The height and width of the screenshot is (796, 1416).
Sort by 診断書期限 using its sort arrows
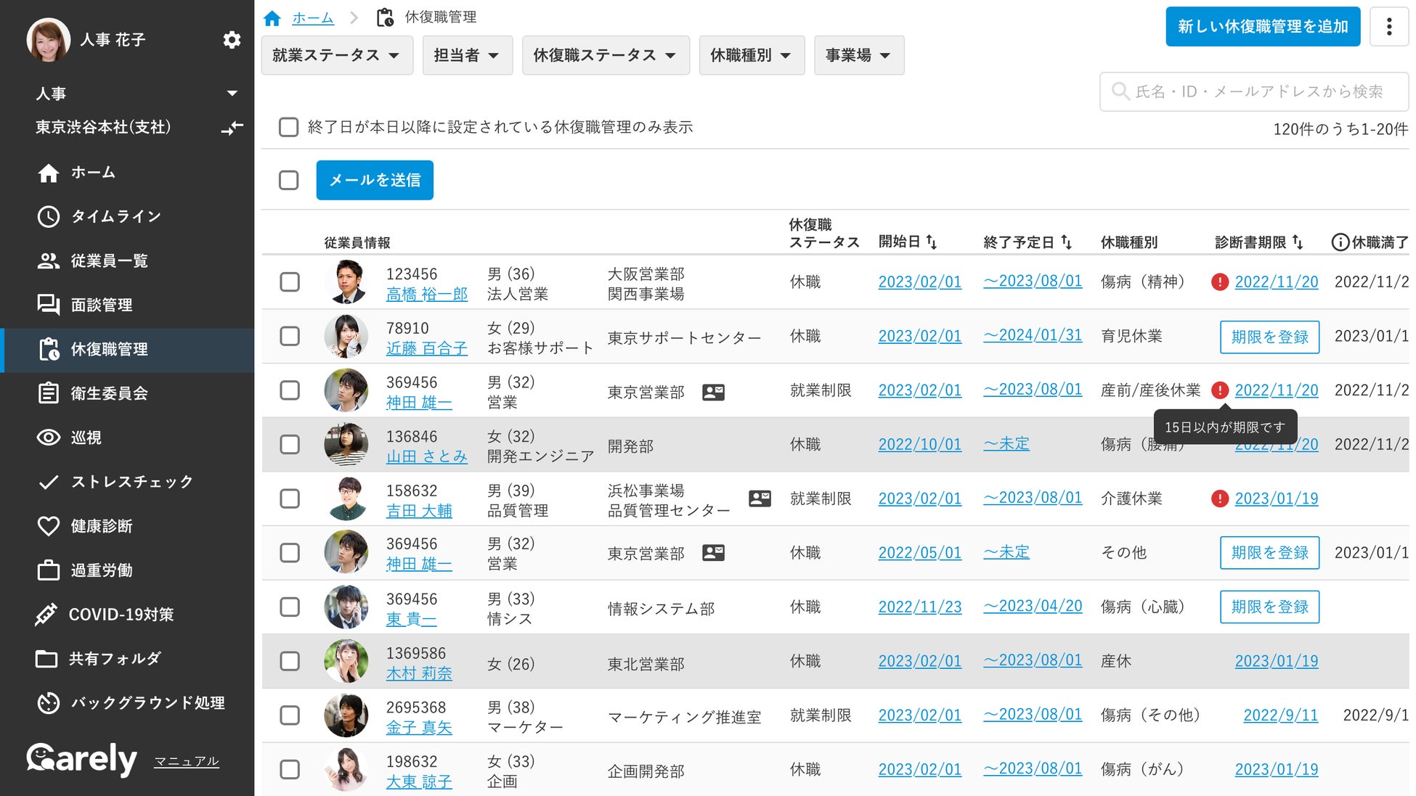coord(1298,242)
